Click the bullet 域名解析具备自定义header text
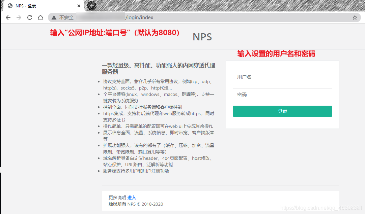365x214 pixels. [158, 161]
